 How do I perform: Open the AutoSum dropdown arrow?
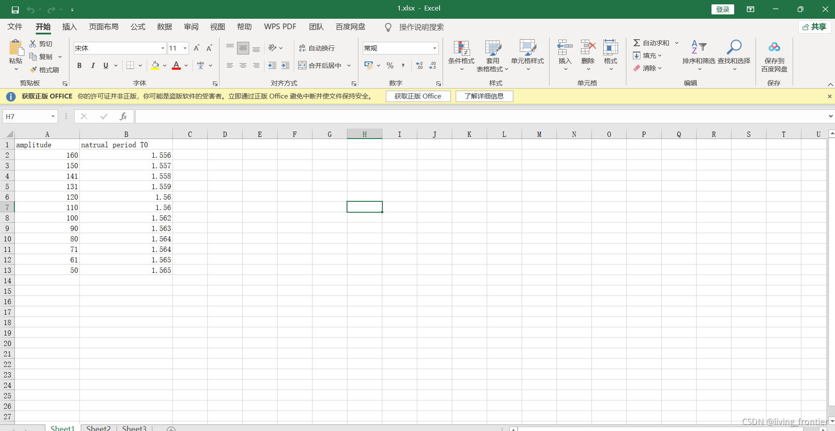click(677, 43)
